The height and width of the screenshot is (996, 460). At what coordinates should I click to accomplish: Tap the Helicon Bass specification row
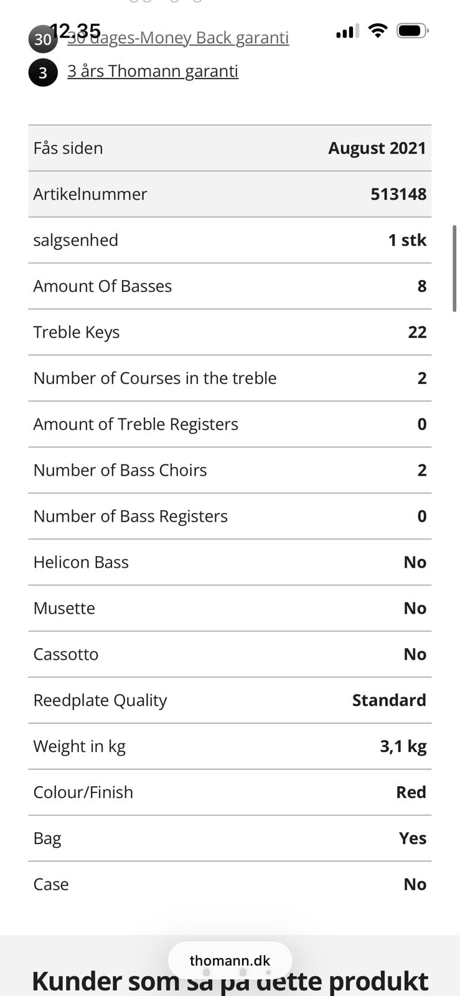[230, 563]
